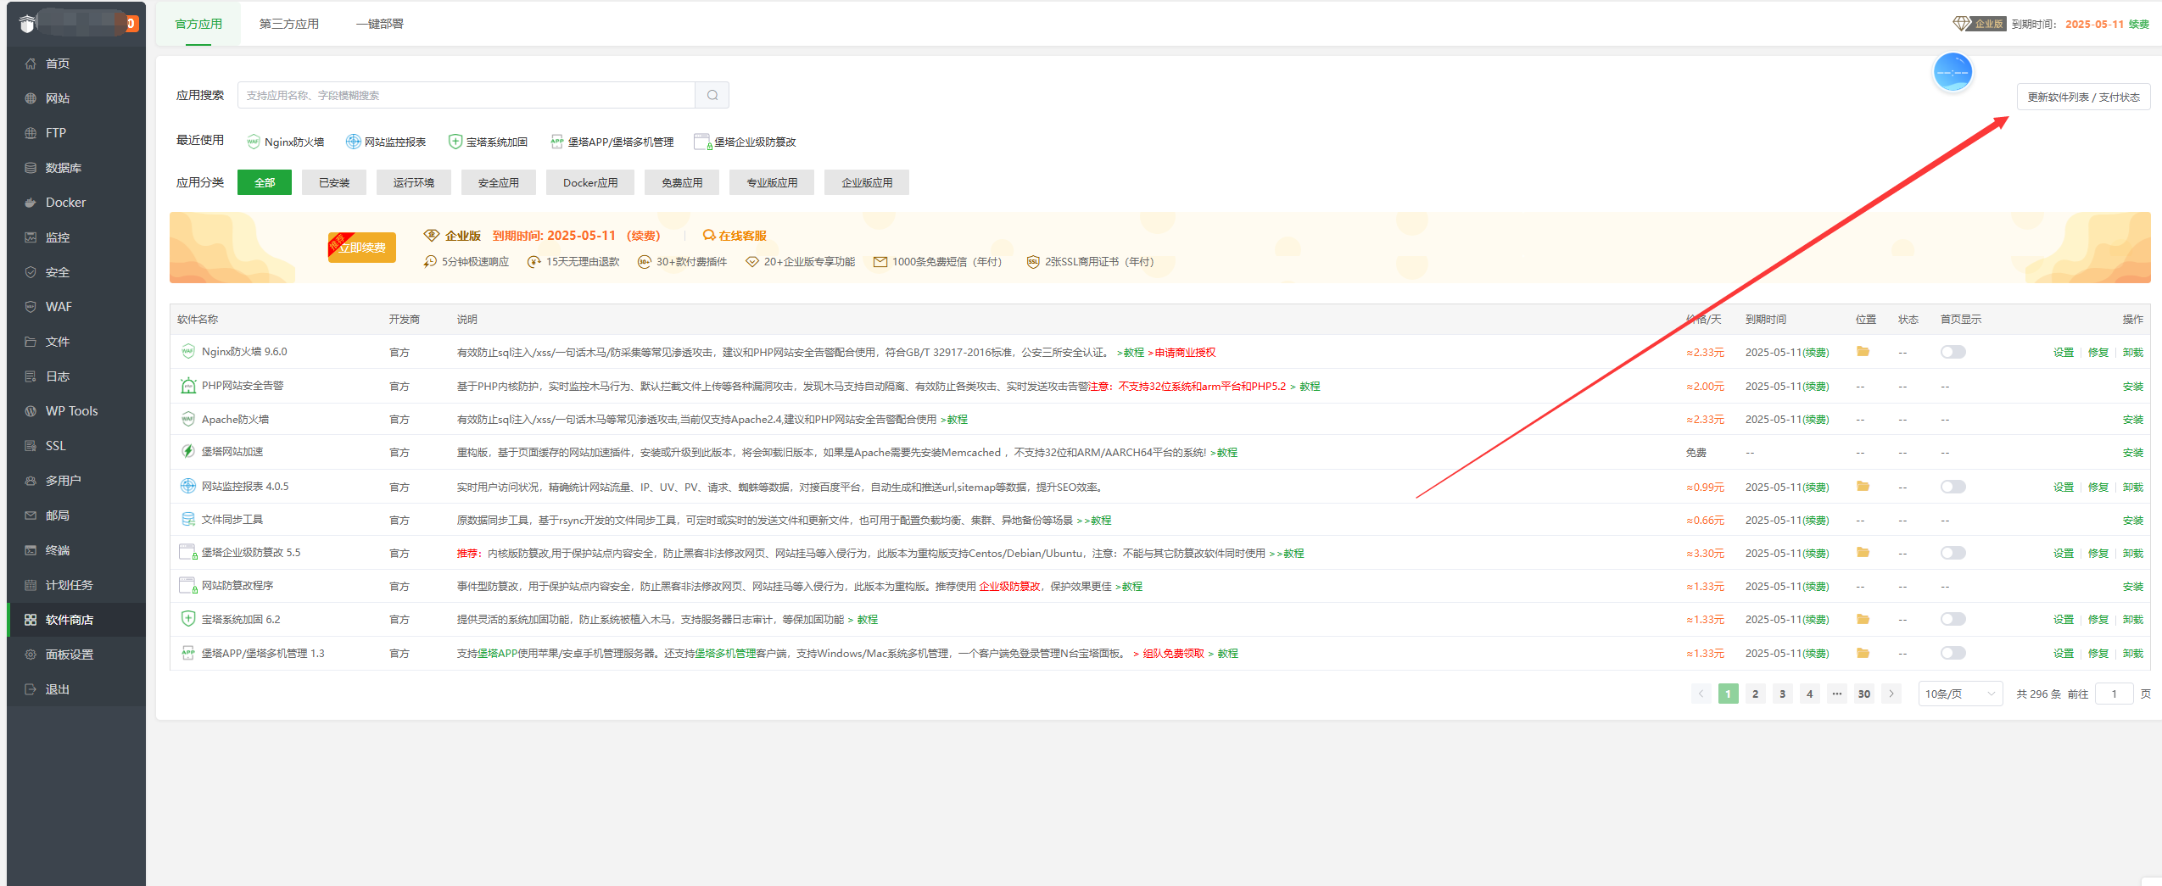Filter by 企业版应用 category
2162x886 pixels.
[x=867, y=182]
